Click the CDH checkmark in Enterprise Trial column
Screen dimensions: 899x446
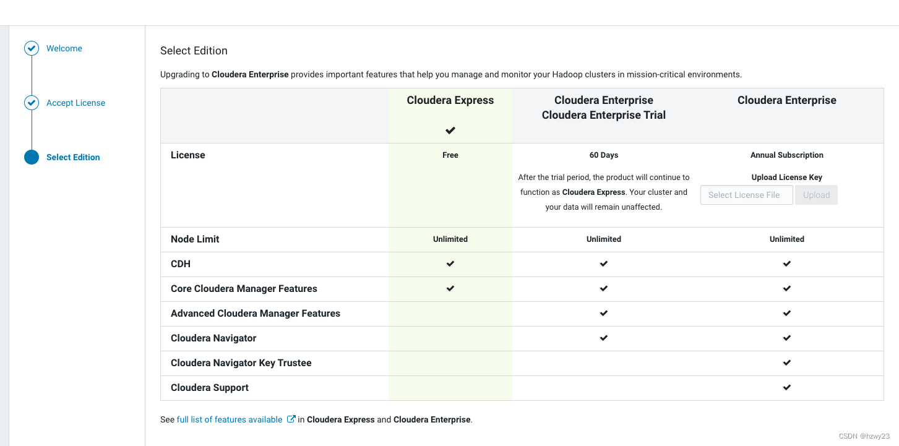pos(604,264)
